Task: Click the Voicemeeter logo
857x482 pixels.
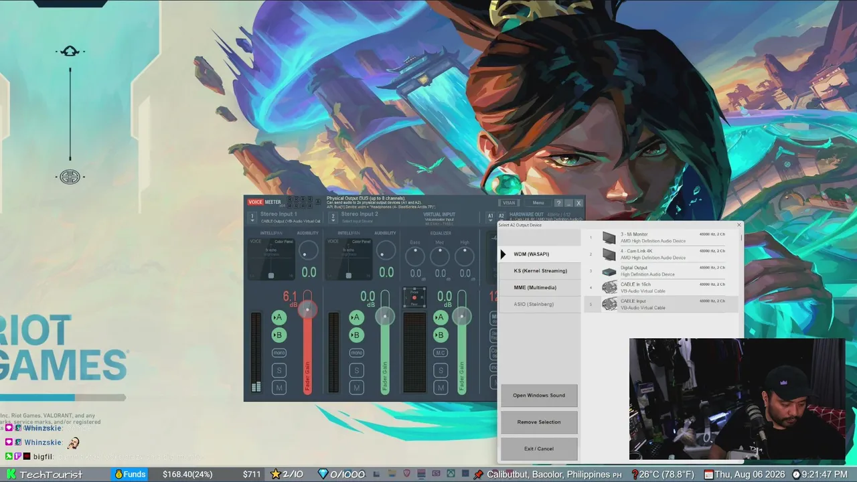Action: (264, 202)
